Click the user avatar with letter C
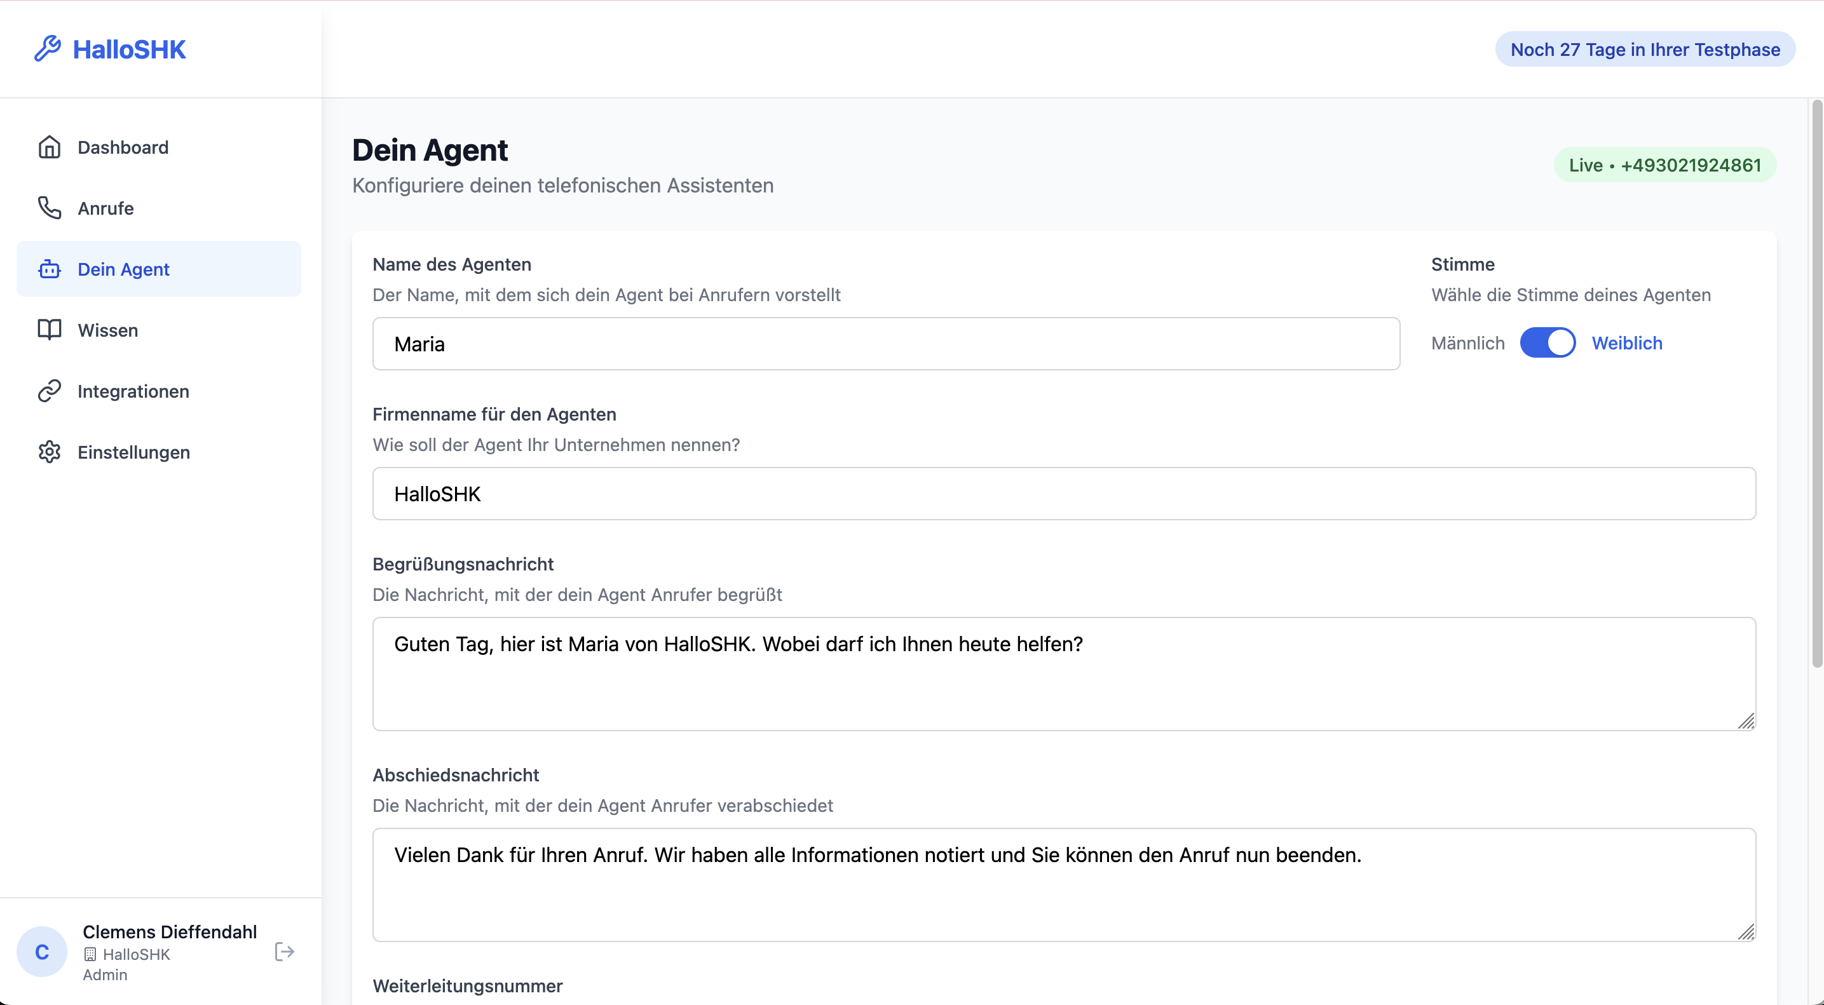 click(42, 952)
